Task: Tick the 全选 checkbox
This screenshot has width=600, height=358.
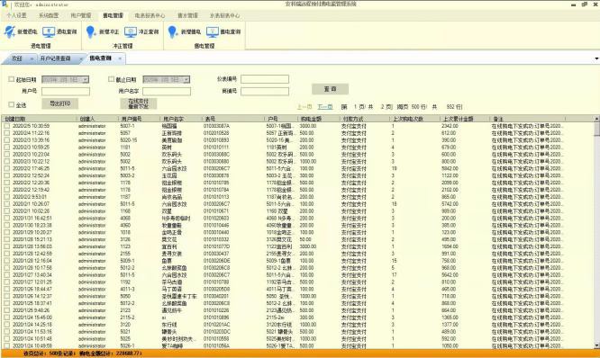Action: pos(12,104)
